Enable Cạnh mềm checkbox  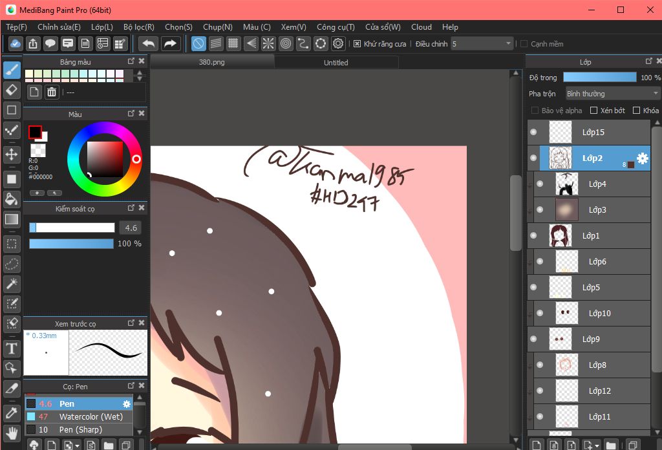click(524, 43)
